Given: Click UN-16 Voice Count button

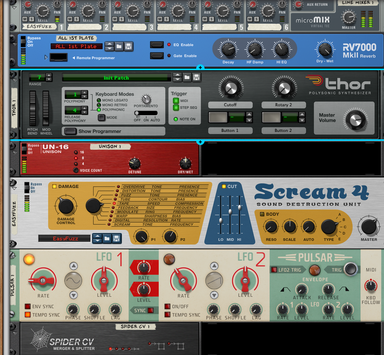Looking at the screenshot, I should pyautogui.click(x=76, y=170).
